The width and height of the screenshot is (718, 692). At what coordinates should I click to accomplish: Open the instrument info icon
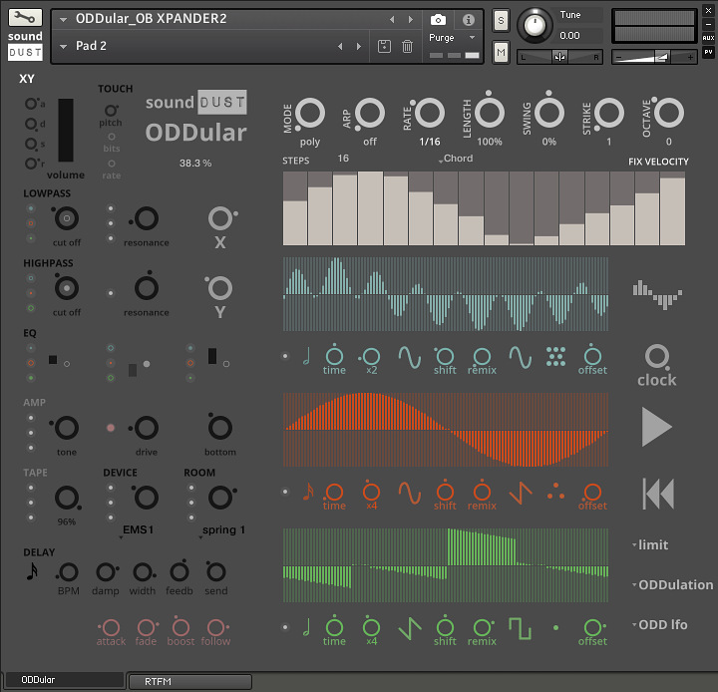(x=468, y=20)
